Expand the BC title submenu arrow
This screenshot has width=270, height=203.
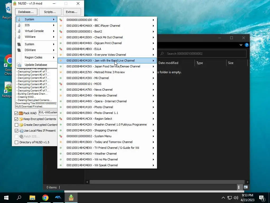click(x=153, y=20)
